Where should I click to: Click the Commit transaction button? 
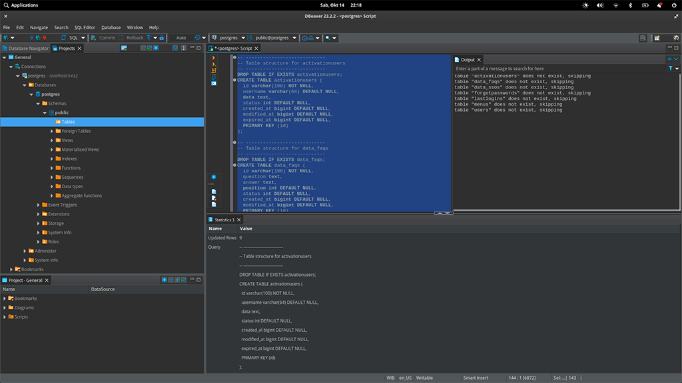(x=103, y=38)
